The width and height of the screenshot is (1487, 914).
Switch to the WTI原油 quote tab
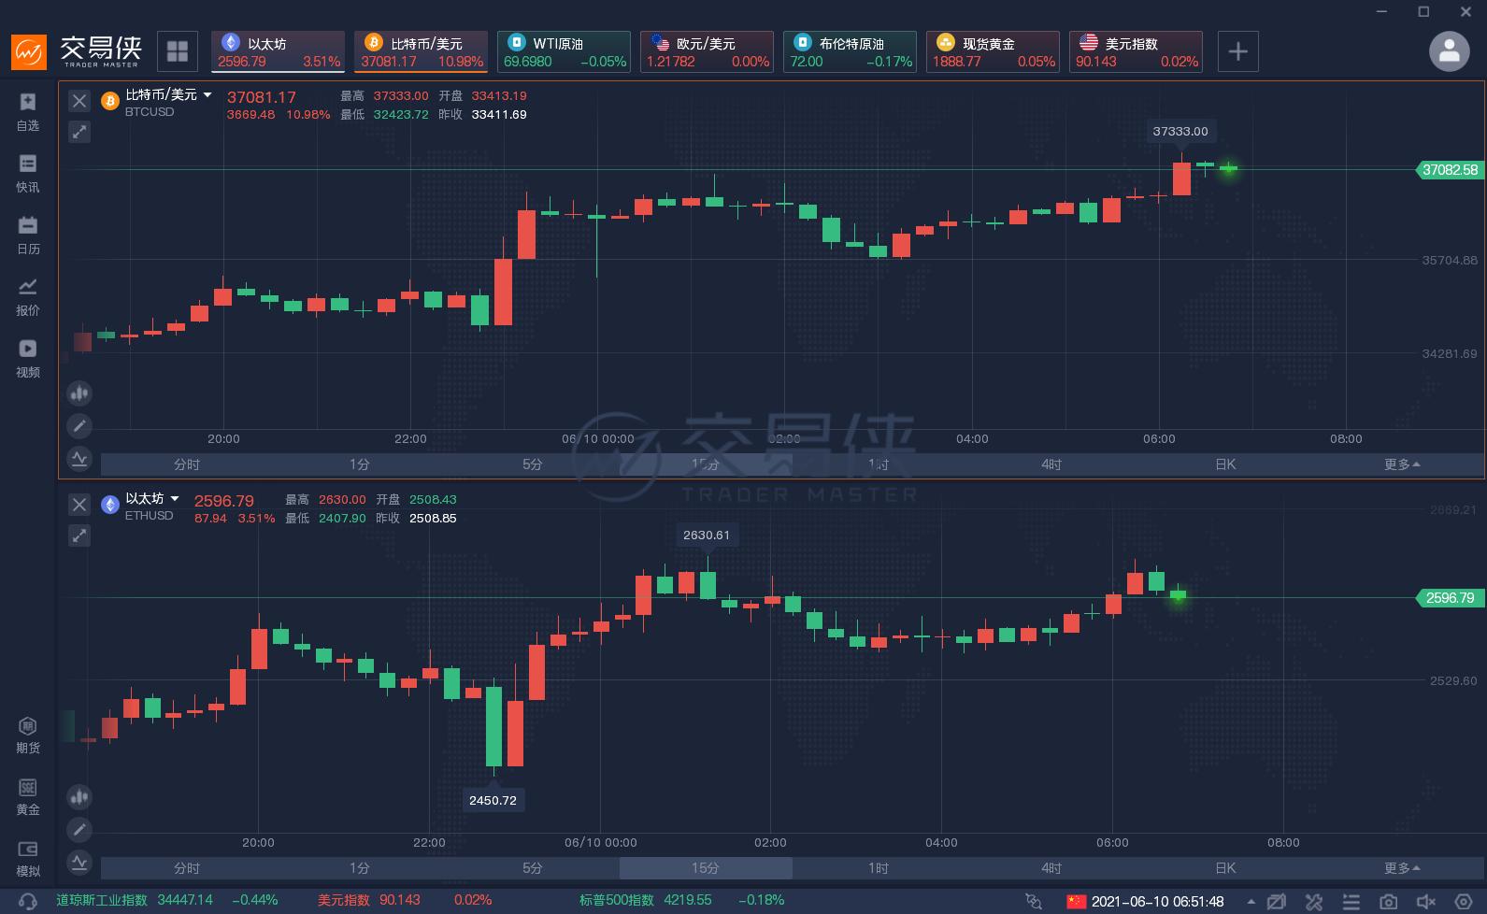coord(564,51)
